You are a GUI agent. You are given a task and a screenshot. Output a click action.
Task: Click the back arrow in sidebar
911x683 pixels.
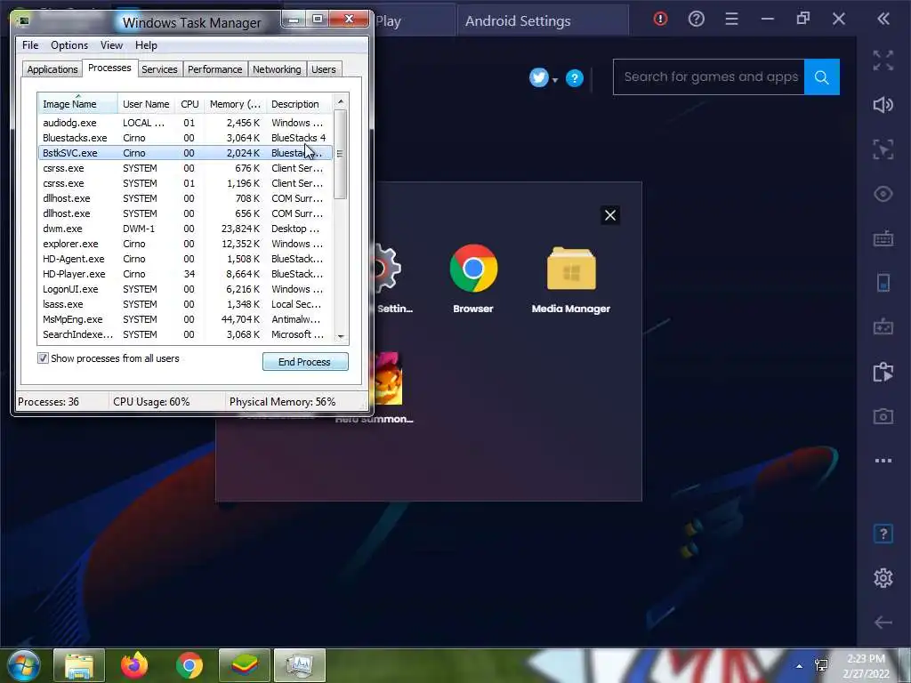pos(883,623)
